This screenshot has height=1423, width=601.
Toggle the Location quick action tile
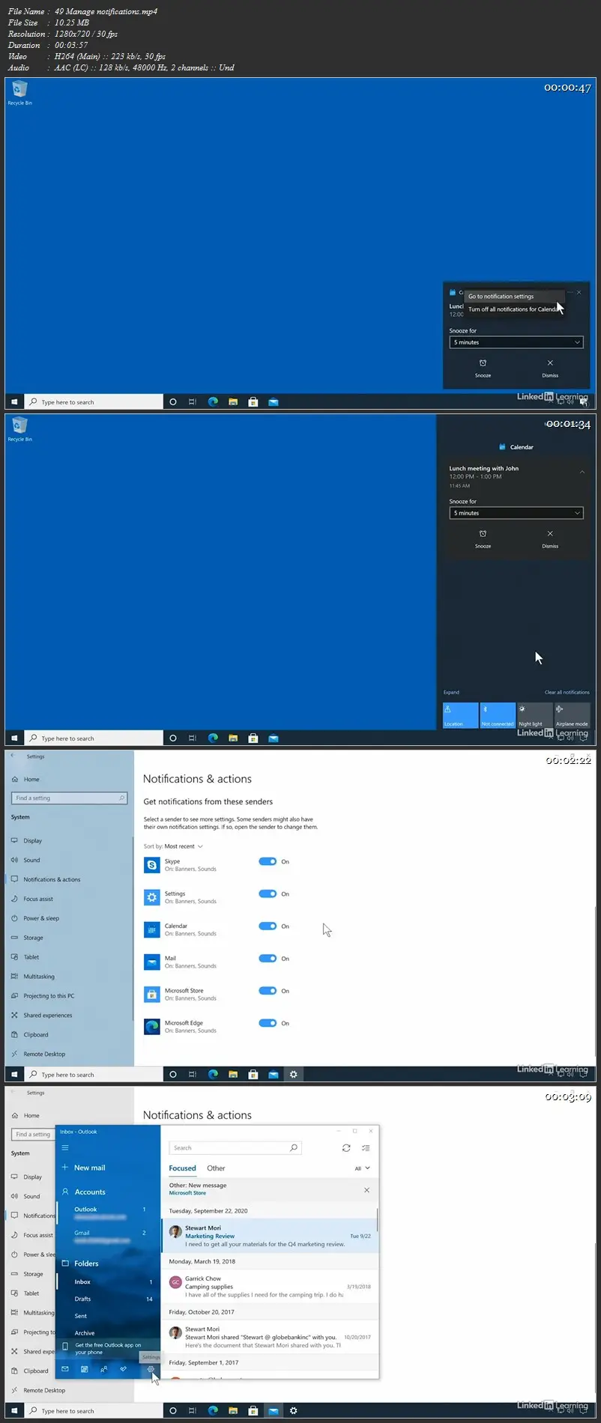(x=460, y=715)
